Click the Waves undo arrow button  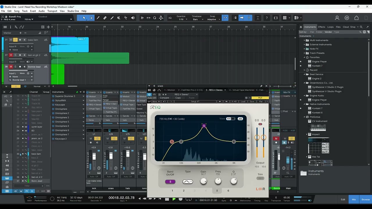pos(164,102)
